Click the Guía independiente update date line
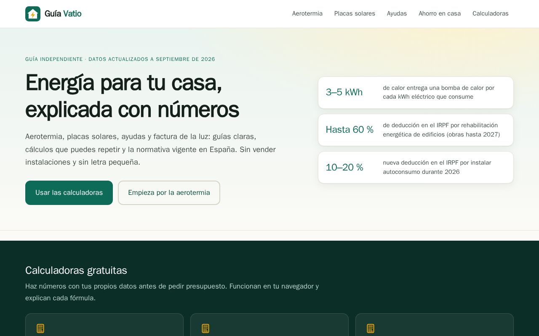This screenshot has width=539, height=336. tap(120, 59)
